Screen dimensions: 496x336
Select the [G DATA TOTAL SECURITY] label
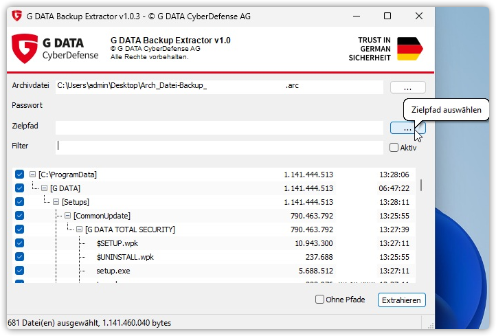(x=130, y=229)
